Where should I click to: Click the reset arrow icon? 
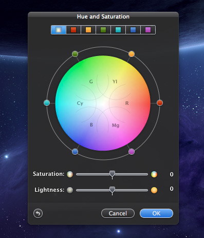tap(38, 213)
